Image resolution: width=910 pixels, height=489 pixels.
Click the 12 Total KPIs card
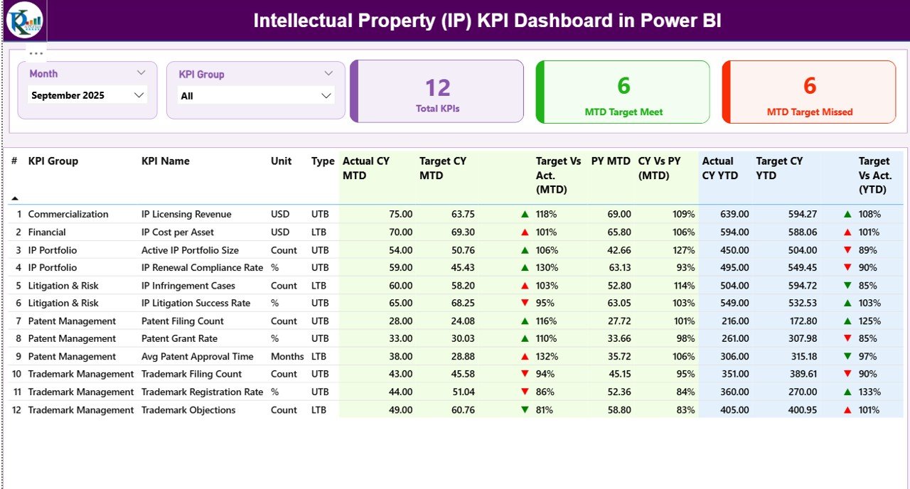(437, 91)
